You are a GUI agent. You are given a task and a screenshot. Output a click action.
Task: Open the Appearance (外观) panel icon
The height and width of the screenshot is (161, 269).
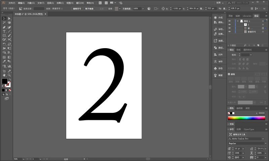pyautogui.click(x=216, y=18)
